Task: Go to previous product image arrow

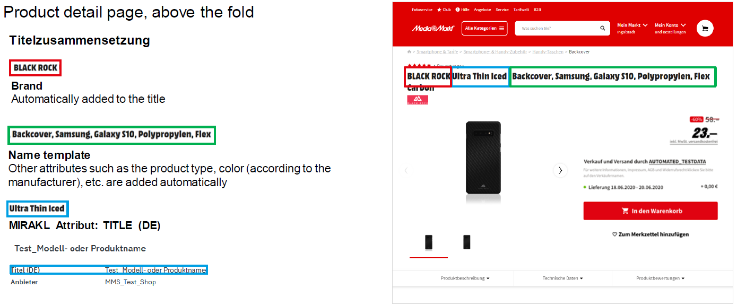Action: (406, 170)
